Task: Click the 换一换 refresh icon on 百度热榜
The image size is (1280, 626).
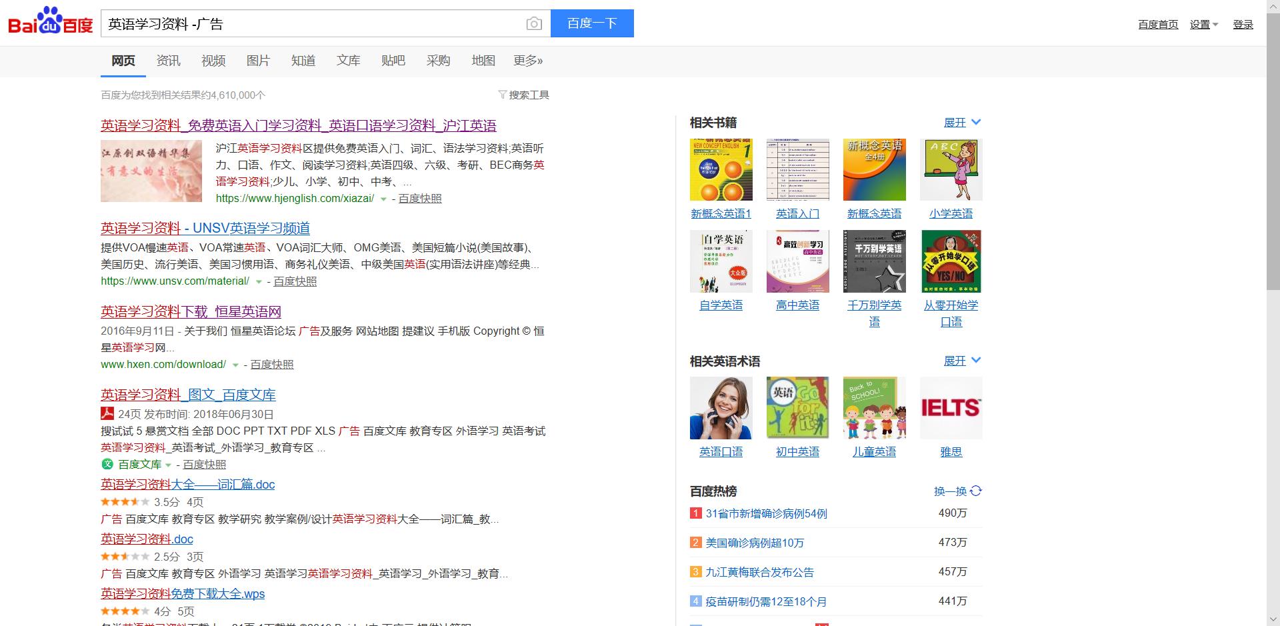Action: point(975,491)
